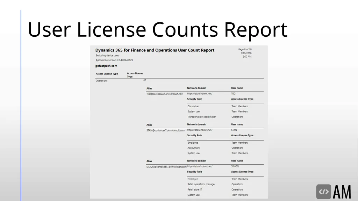358x201 pixels.
Task: Click System user role under TED
Action: [194, 112]
